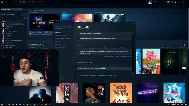Click the Steam icon in the taskbar
This screenshot has width=189, height=106.
[9, 105]
